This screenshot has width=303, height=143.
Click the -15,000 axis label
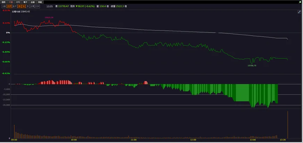click(6, 100)
